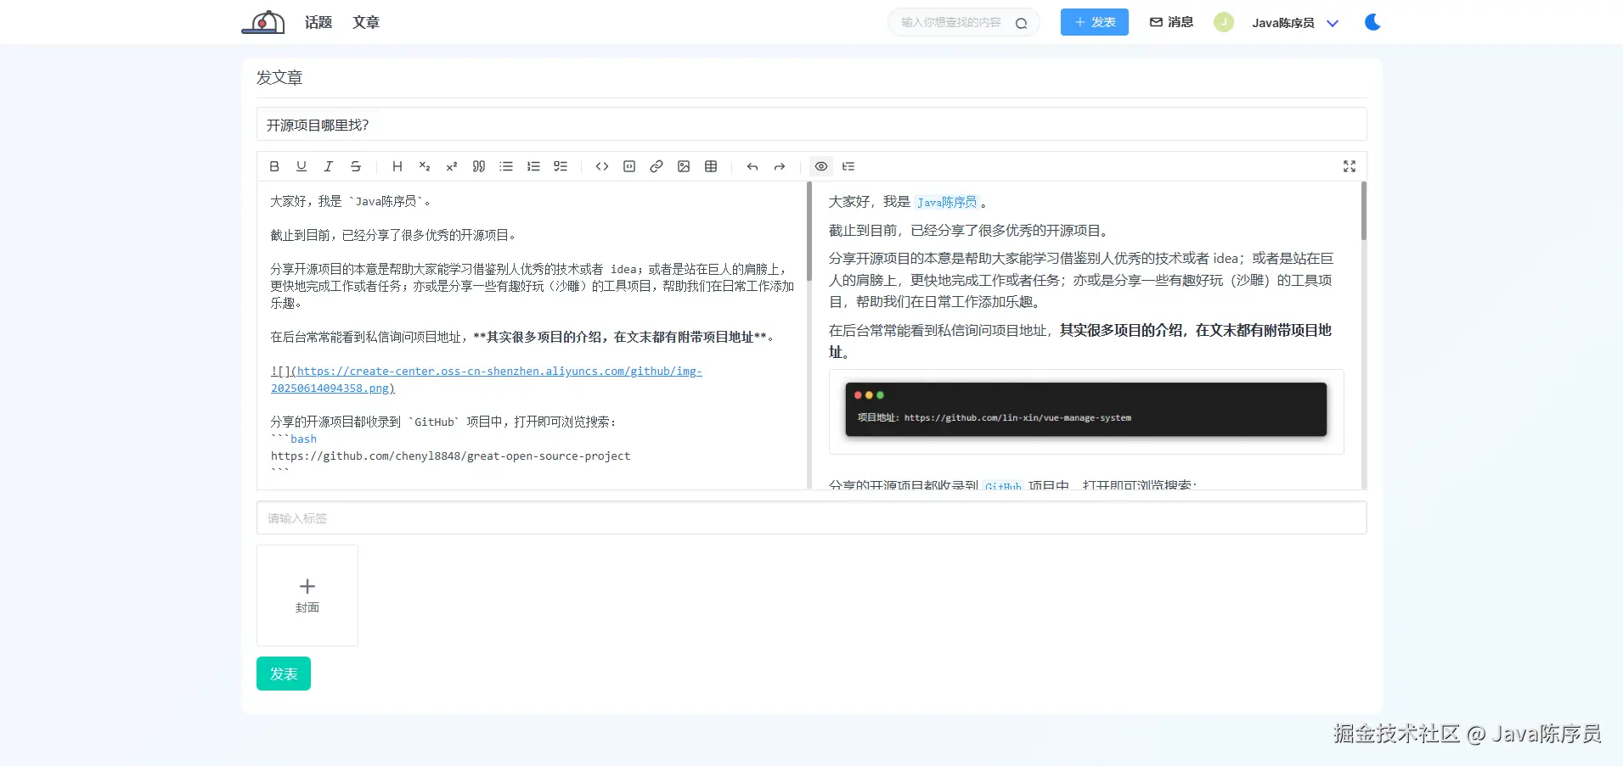Insert an unordered bullet list
Image resolution: width=1623 pixels, height=766 pixels.
506,166
